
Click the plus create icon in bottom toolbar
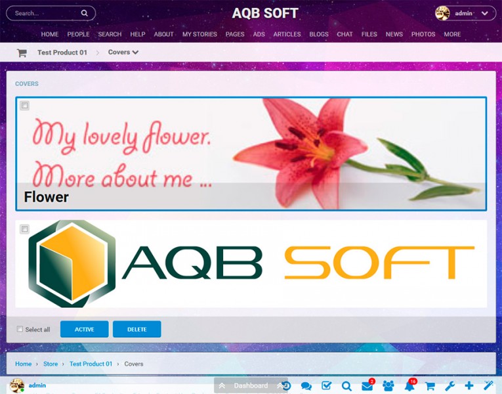pyautogui.click(x=469, y=385)
